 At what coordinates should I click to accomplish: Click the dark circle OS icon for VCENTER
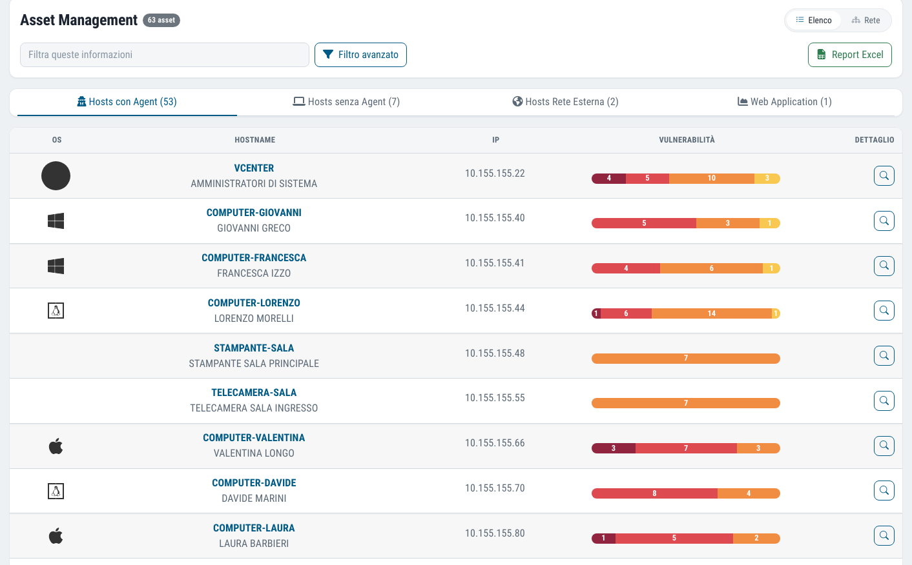click(56, 175)
